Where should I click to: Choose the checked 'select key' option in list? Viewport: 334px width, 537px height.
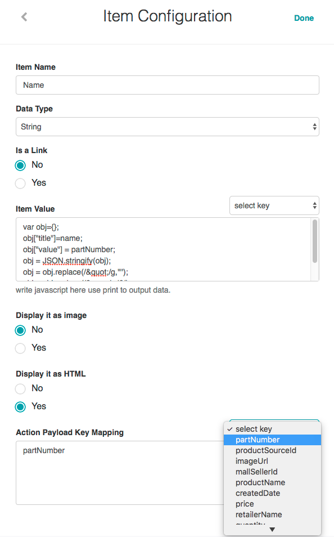(272, 429)
